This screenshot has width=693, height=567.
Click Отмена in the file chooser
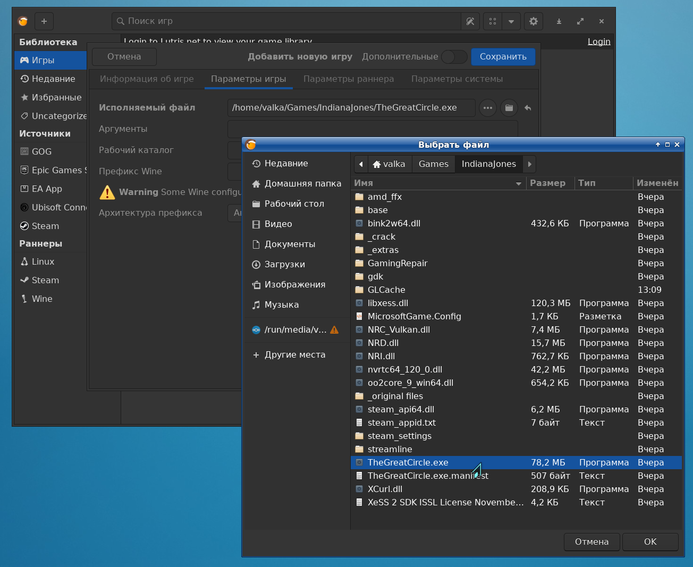[x=592, y=541]
